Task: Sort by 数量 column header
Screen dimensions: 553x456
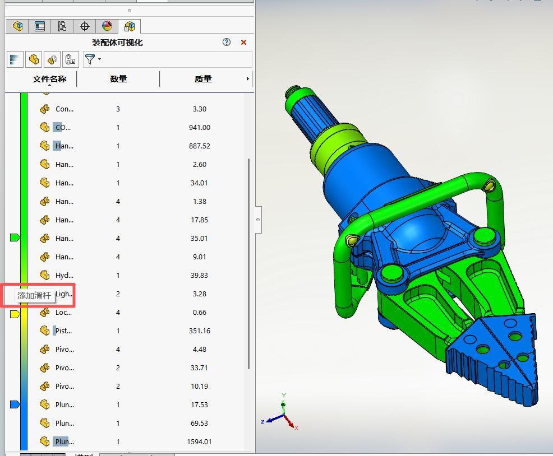Action: [x=118, y=79]
